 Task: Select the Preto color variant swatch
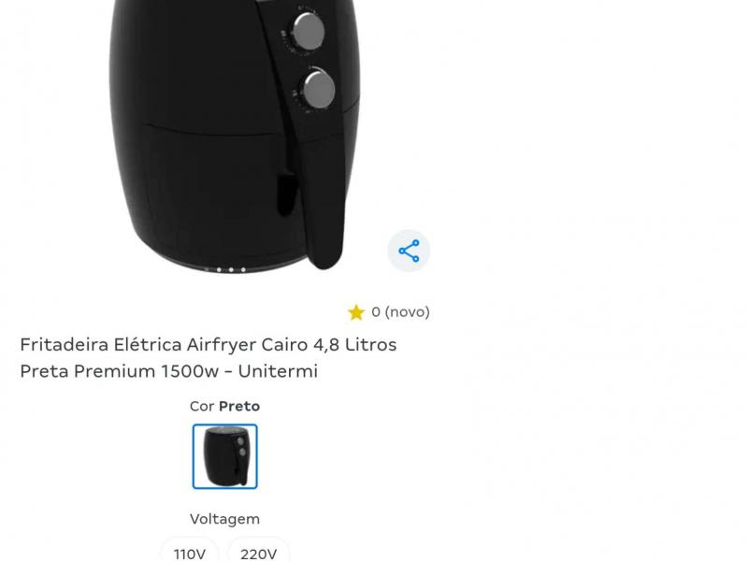[224, 456]
